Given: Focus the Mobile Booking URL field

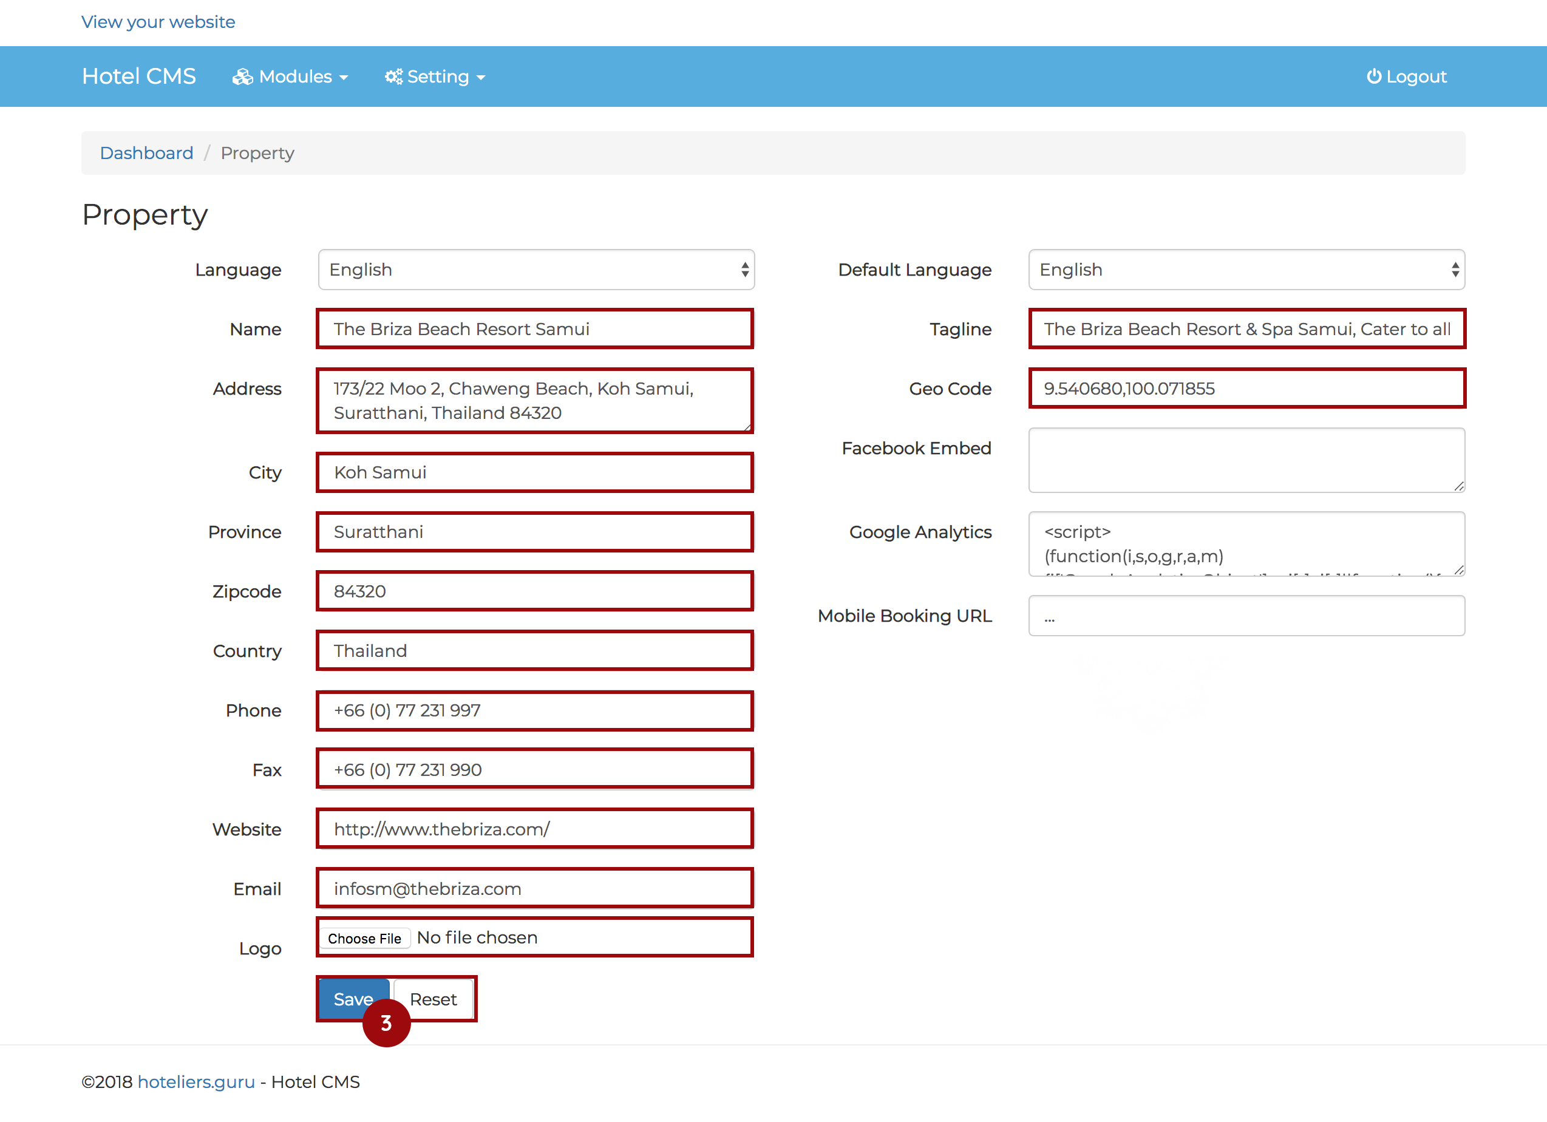Looking at the screenshot, I should pyautogui.click(x=1246, y=616).
